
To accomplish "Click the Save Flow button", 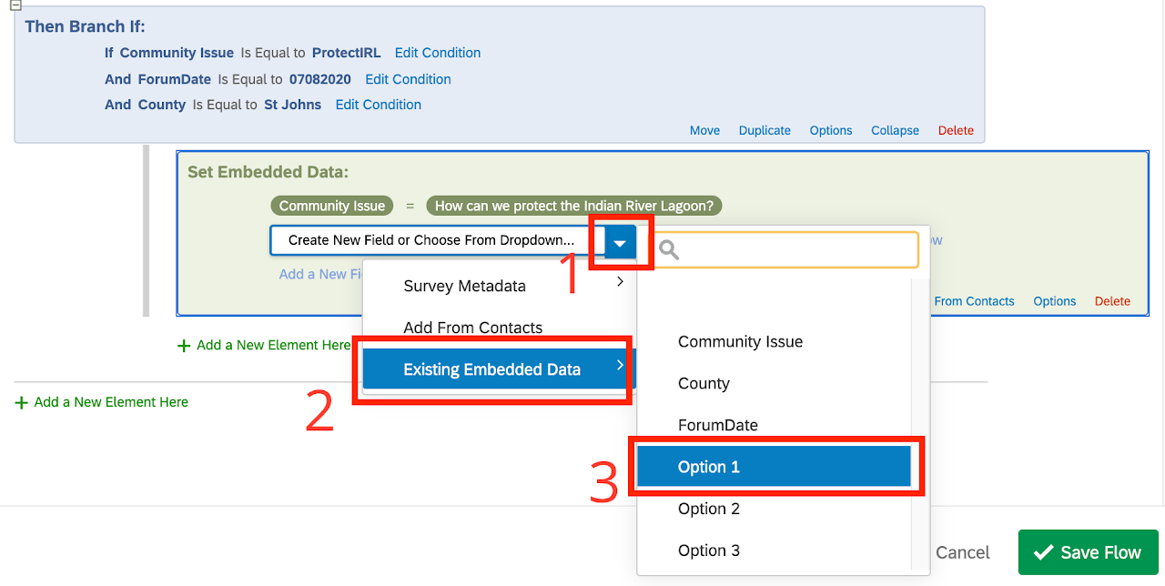I will point(1088,552).
